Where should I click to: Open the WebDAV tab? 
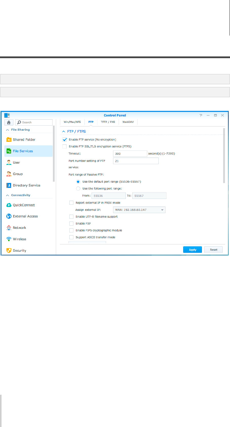click(x=128, y=122)
